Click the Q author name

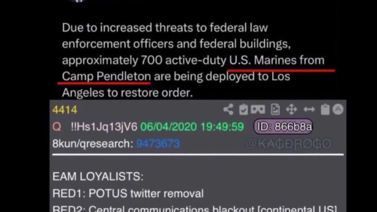click(57, 127)
